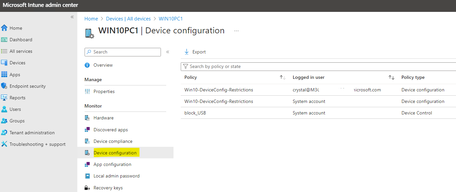Open App configuration under Monitor
Screen dimensions: 456x192
(x=112, y=164)
